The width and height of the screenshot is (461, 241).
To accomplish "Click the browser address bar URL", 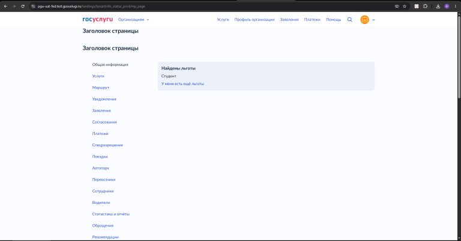I will pos(91,6).
